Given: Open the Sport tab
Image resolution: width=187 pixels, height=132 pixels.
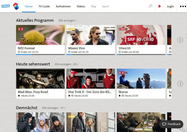Looking at the screenshot, I should click(105, 6).
